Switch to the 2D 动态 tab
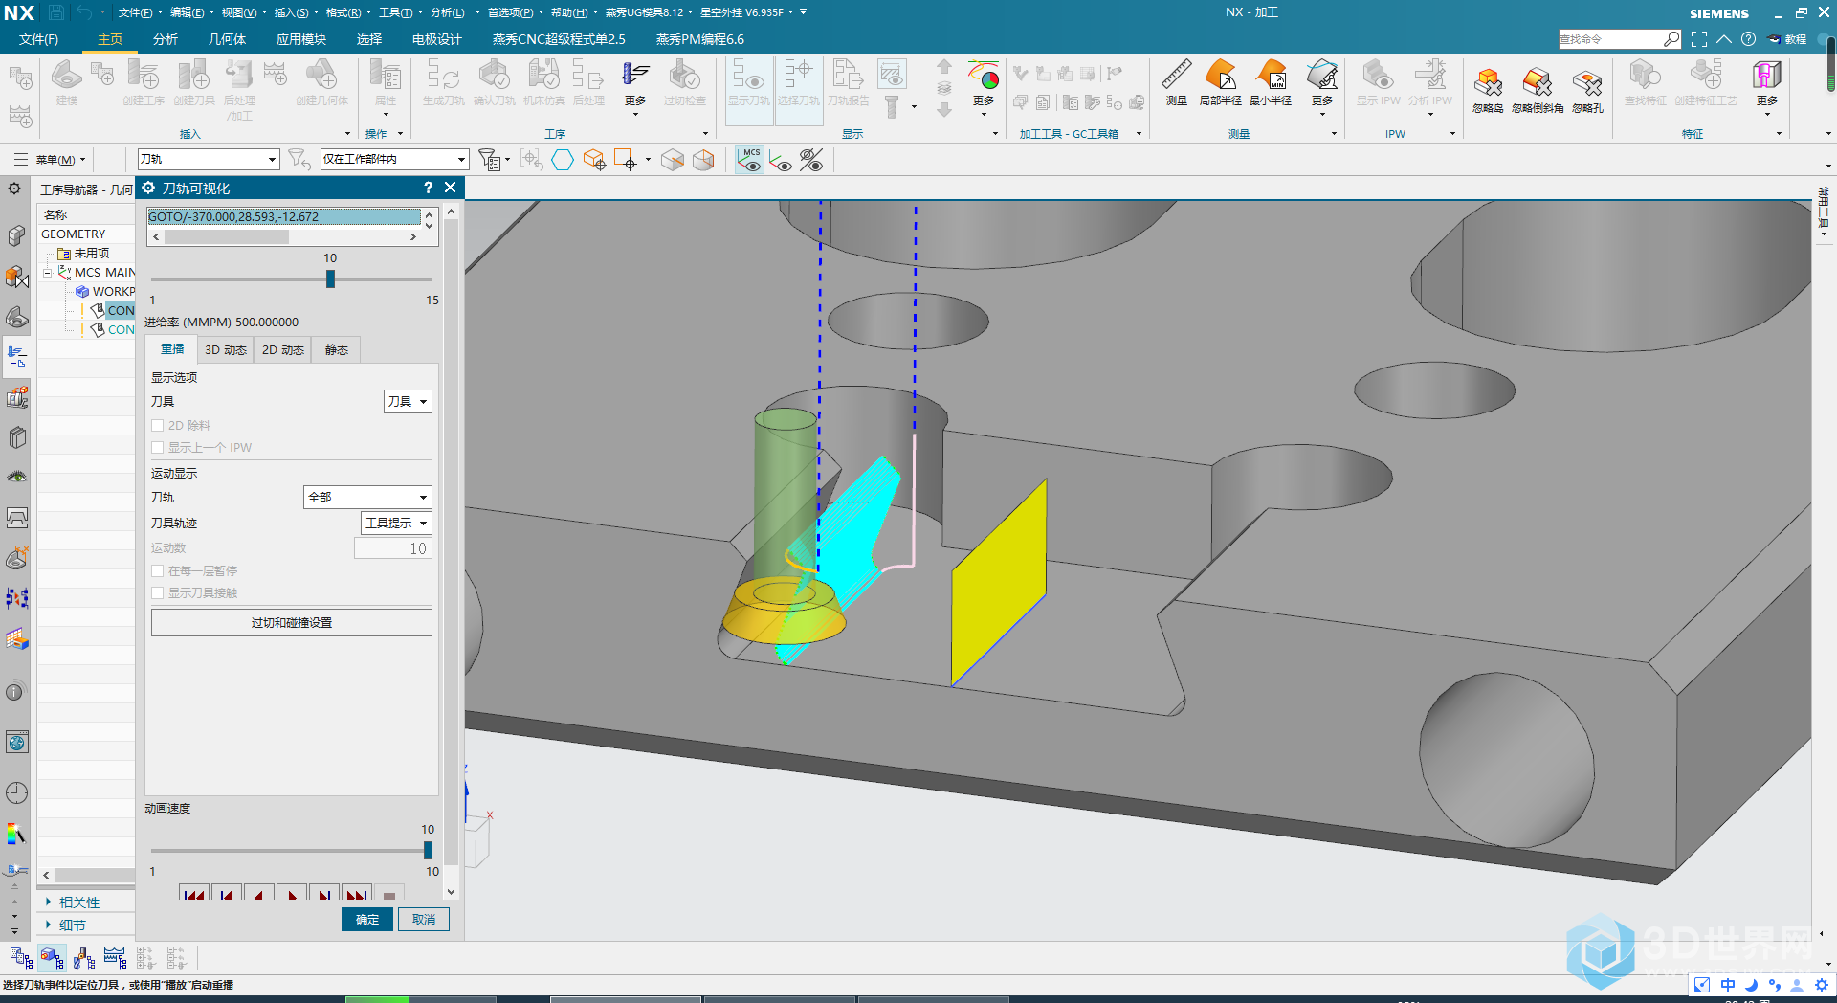 click(283, 350)
